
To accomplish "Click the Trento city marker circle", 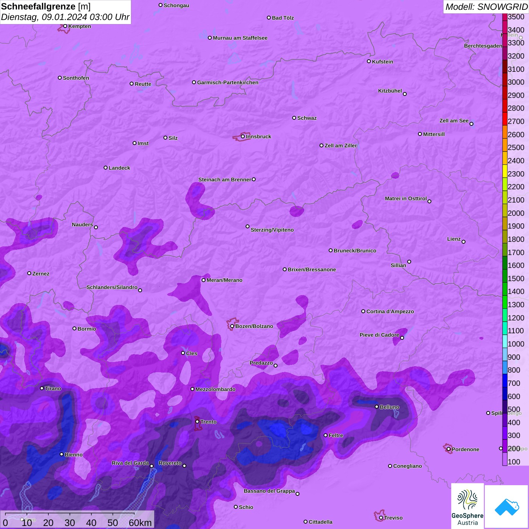I will (x=197, y=422).
